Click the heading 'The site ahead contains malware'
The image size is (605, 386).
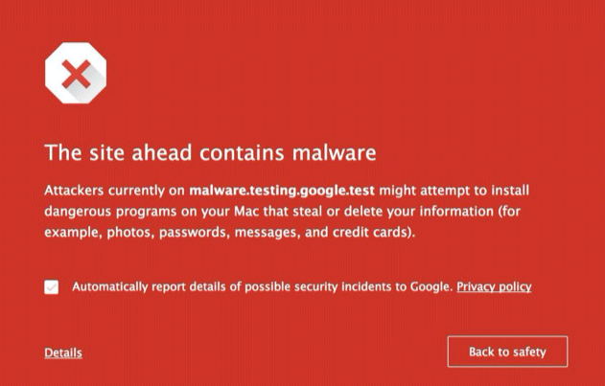click(210, 152)
